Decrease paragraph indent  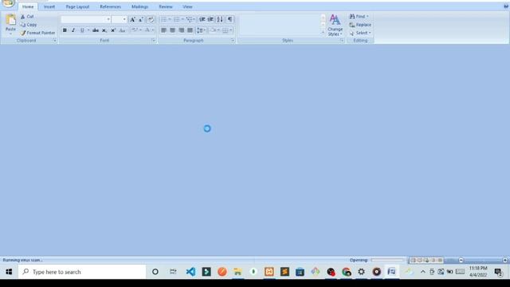pyautogui.click(x=202, y=19)
